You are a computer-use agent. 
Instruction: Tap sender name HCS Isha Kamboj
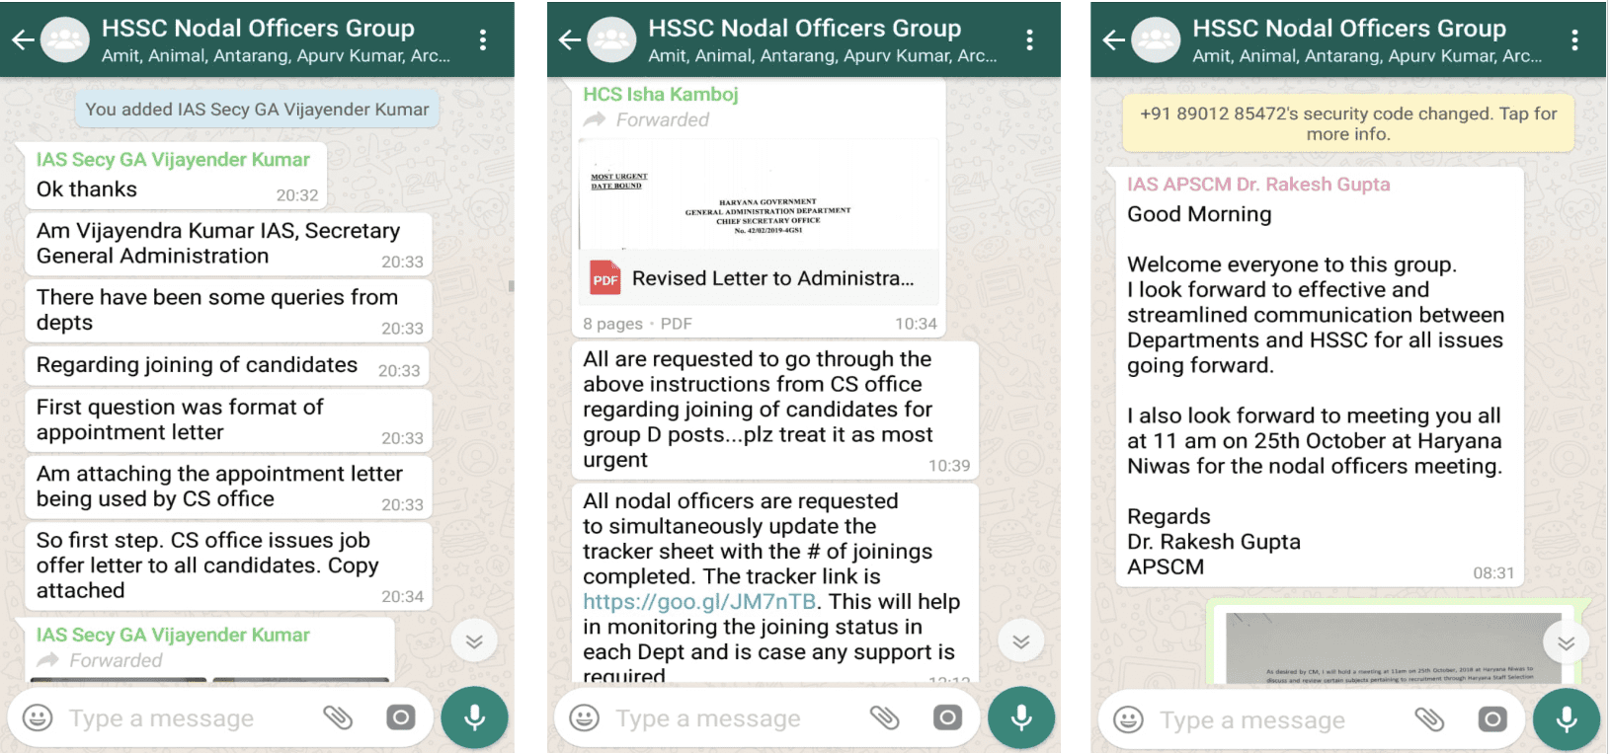point(661,94)
